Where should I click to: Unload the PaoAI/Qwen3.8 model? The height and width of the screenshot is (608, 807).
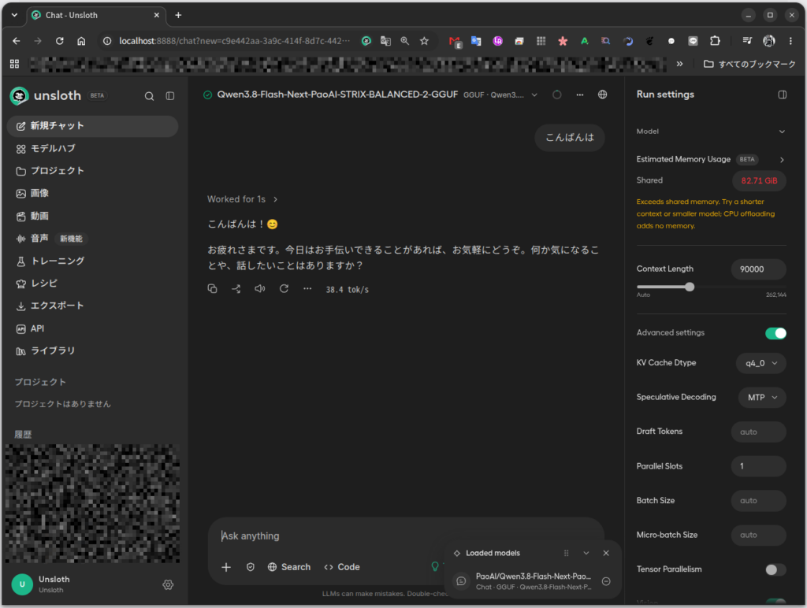tap(606, 581)
